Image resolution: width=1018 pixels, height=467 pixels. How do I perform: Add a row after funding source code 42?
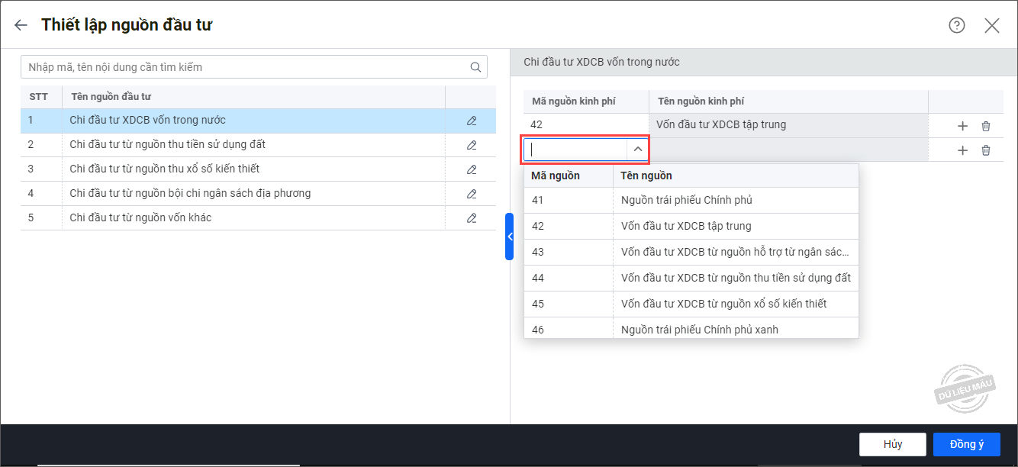[962, 126]
